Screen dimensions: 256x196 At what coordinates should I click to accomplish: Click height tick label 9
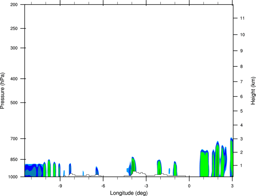pyautogui.click(x=242, y=51)
